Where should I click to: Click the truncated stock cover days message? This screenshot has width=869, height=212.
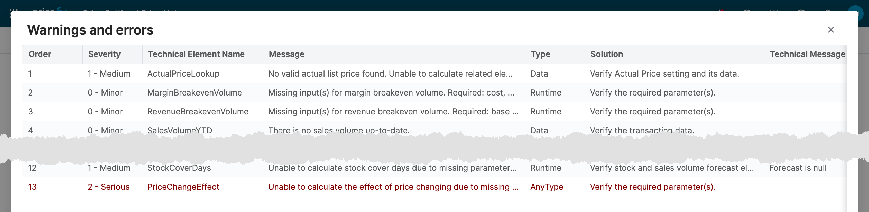point(392,168)
